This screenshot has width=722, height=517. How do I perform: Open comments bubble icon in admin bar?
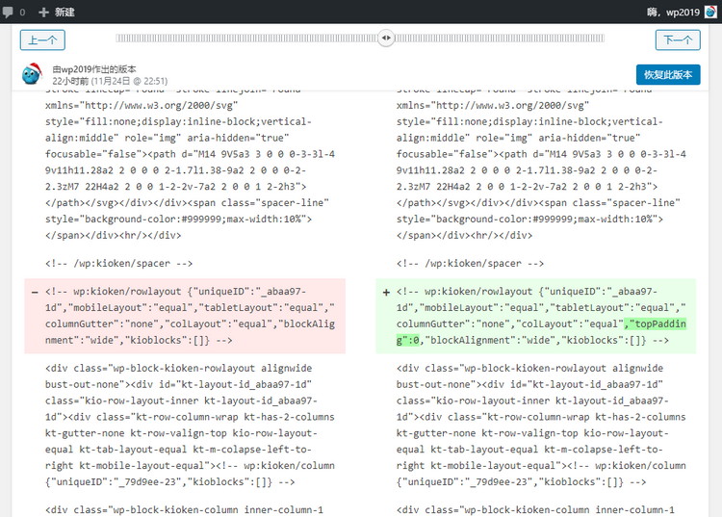[x=8, y=12]
